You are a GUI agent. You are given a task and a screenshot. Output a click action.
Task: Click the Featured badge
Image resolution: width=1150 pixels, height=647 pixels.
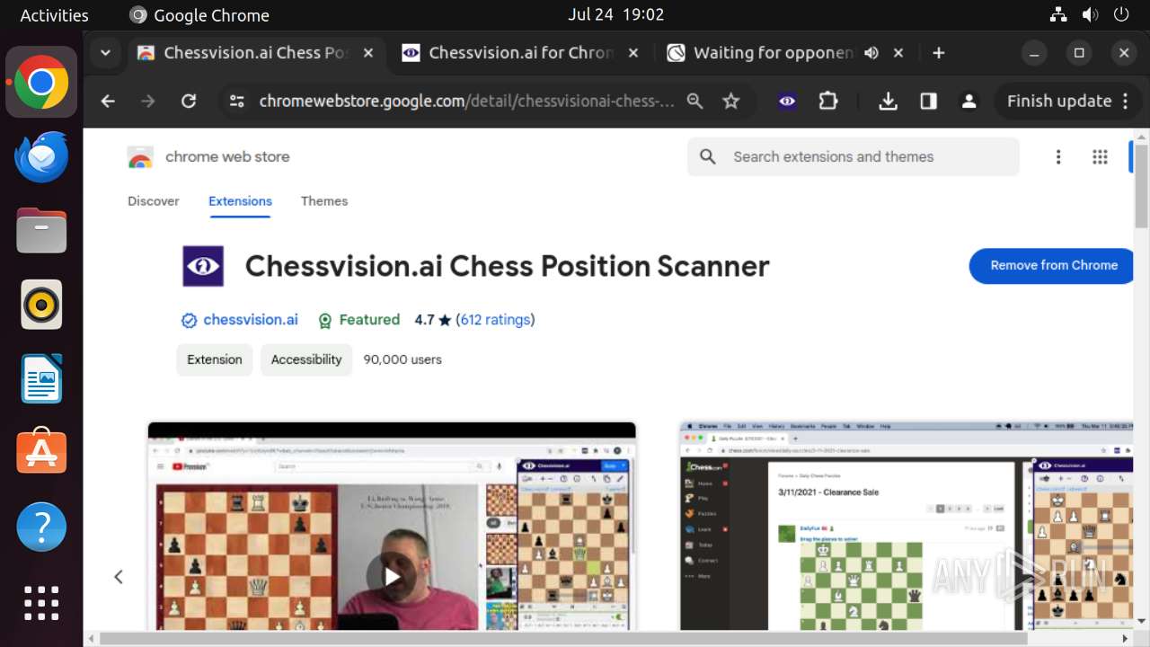click(358, 320)
